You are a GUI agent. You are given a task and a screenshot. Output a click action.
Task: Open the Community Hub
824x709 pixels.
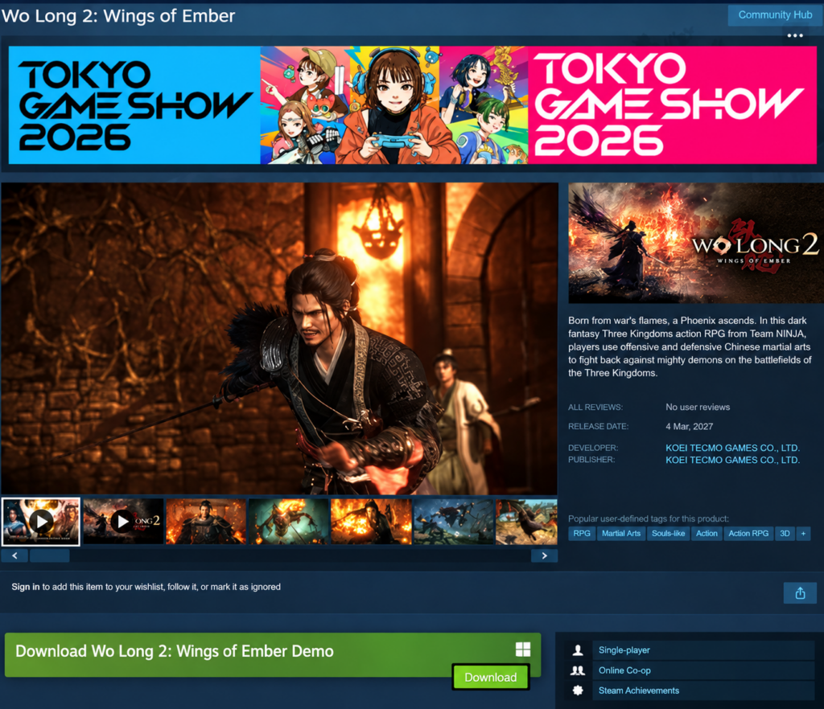click(775, 15)
